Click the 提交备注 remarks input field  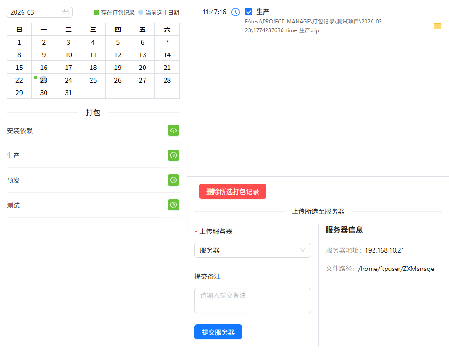click(252, 300)
